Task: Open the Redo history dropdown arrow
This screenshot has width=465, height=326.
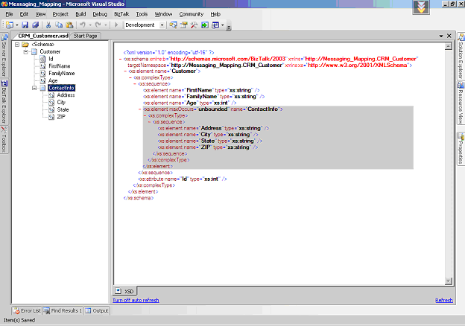Action: (106, 25)
